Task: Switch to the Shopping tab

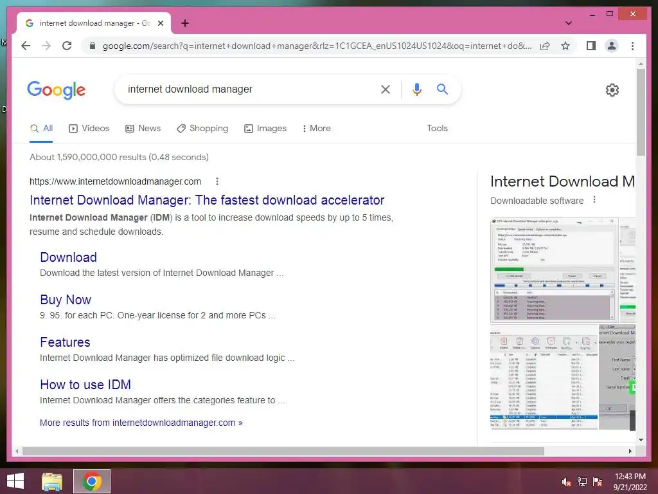Action: point(202,129)
